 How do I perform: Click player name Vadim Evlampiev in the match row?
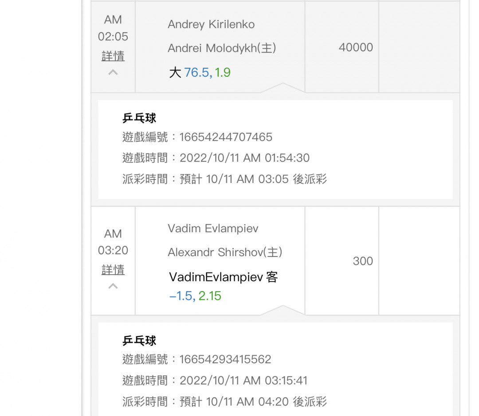coord(213,229)
